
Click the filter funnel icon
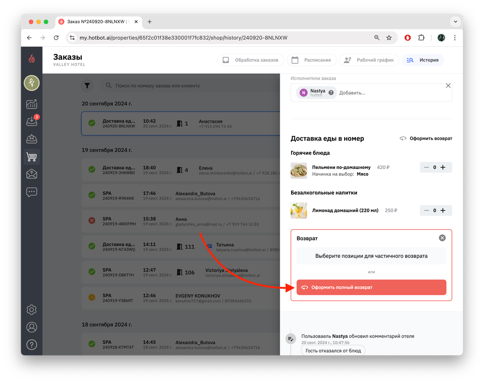[87, 86]
